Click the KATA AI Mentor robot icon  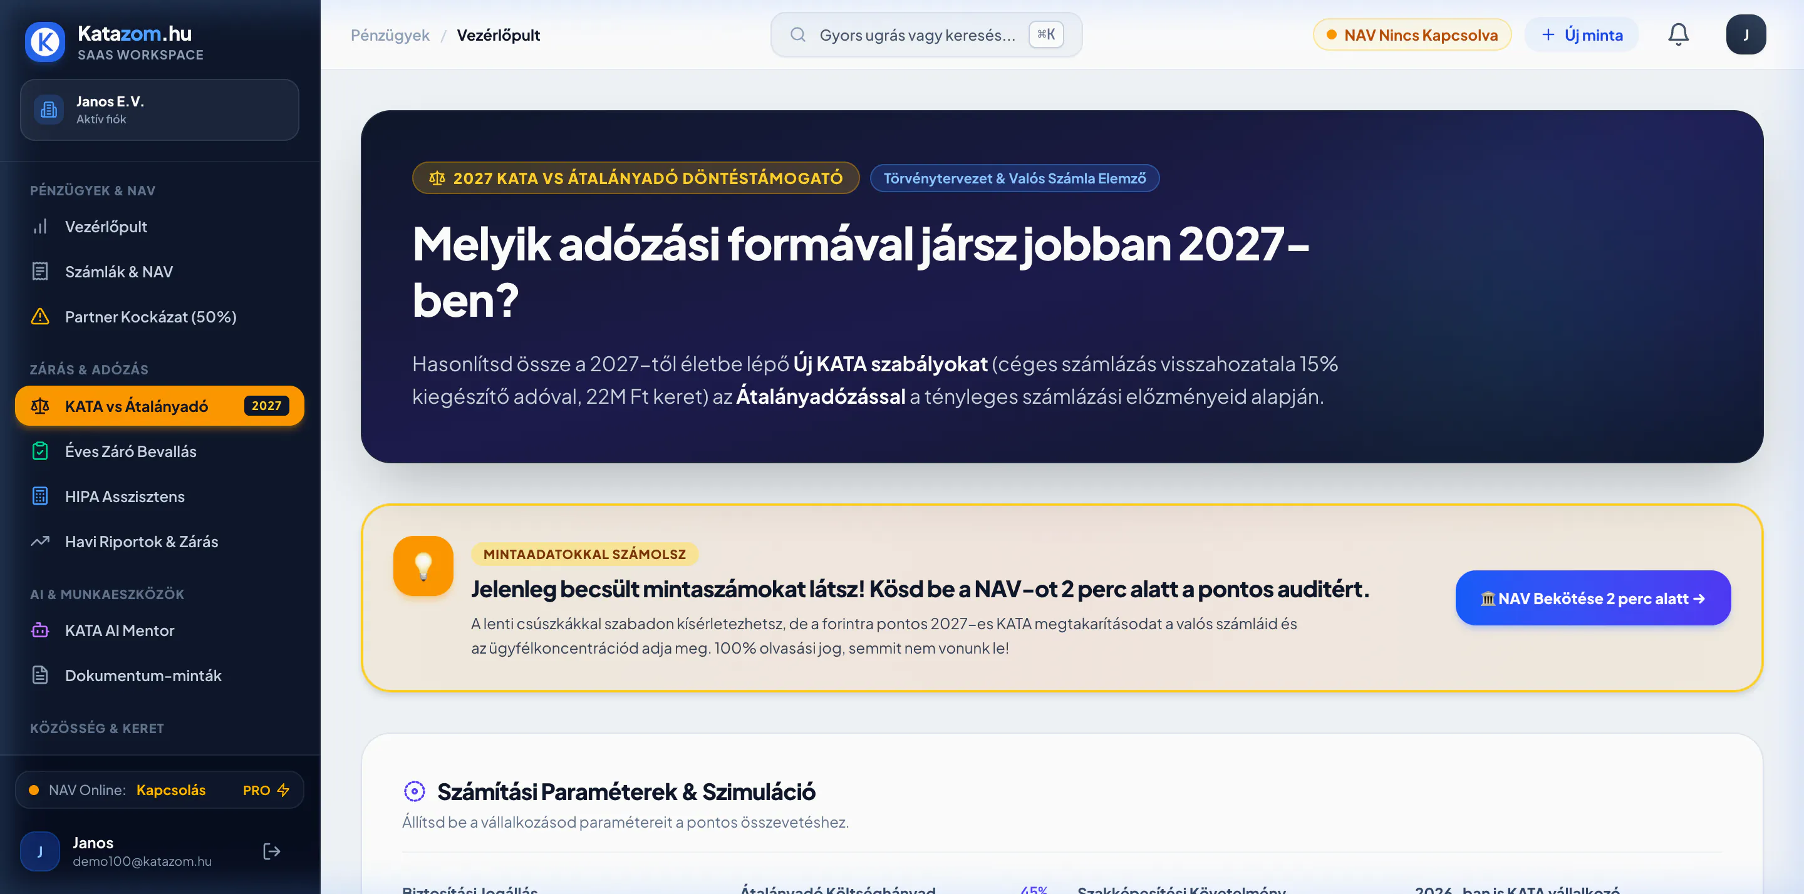coord(40,631)
